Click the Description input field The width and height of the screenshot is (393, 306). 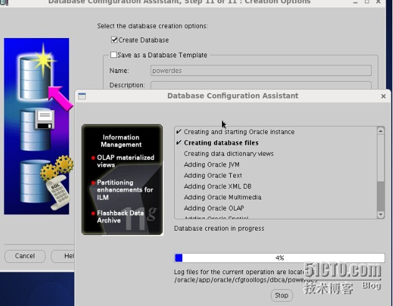[x=261, y=85]
